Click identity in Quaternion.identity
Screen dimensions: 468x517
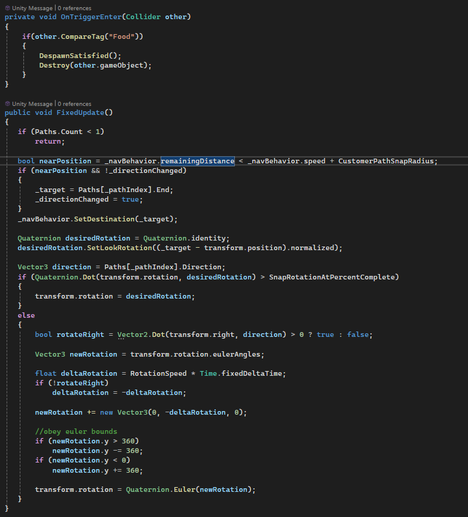(x=208, y=238)
